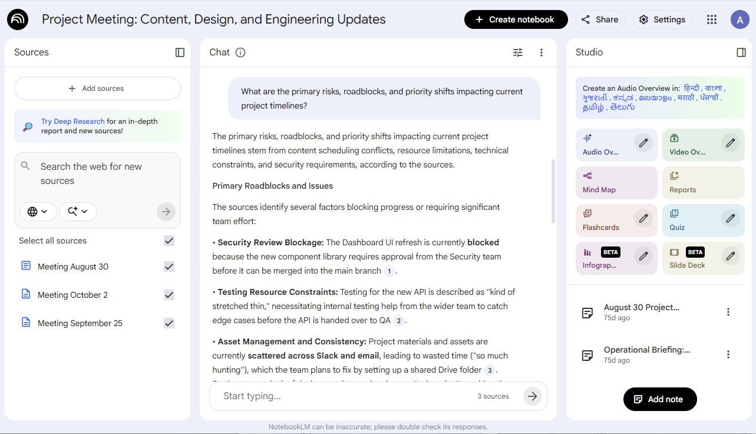756x434 pixels.
Task: Open options menu for August 30 Project note
Action: (x=728, y=312)
